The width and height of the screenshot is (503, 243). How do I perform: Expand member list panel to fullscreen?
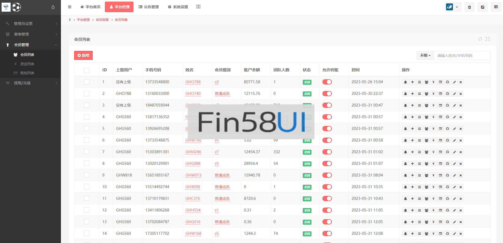tap(488, 39)
